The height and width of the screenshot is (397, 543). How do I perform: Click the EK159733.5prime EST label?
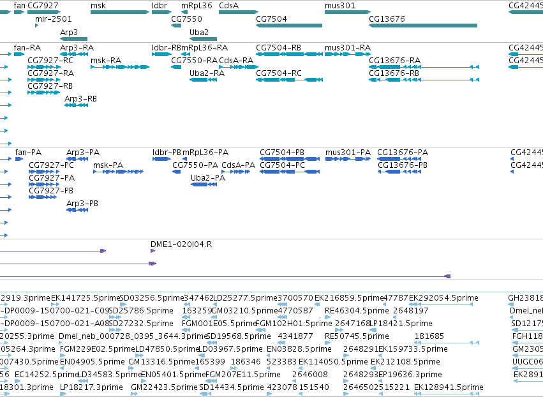413,349
